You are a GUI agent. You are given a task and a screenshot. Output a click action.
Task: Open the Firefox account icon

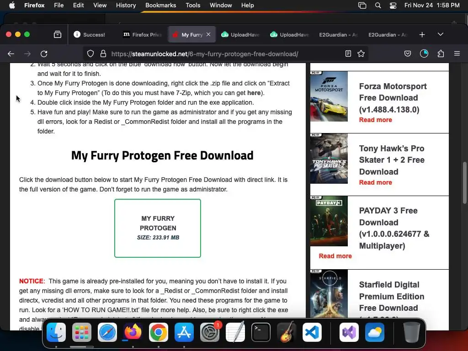coord(424,54)
